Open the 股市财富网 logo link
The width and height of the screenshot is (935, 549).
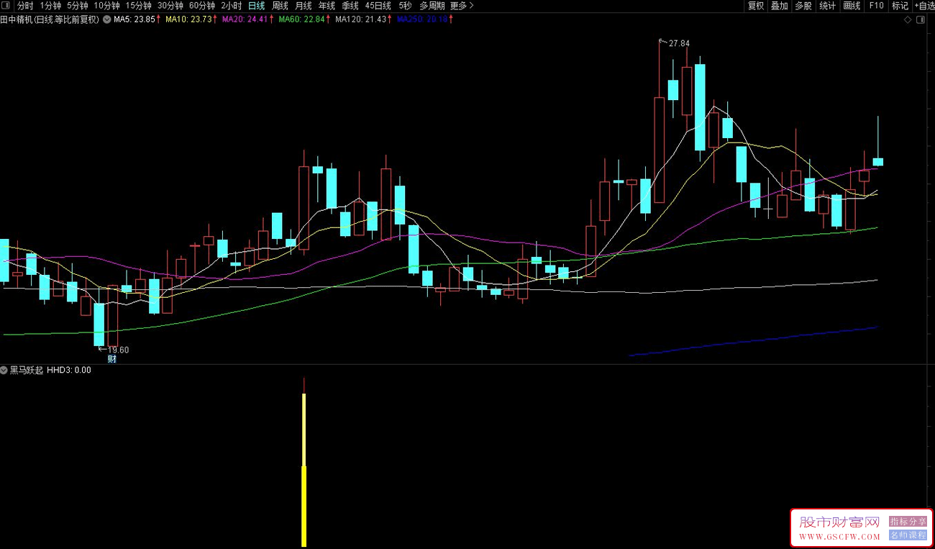tap(840, 521)
